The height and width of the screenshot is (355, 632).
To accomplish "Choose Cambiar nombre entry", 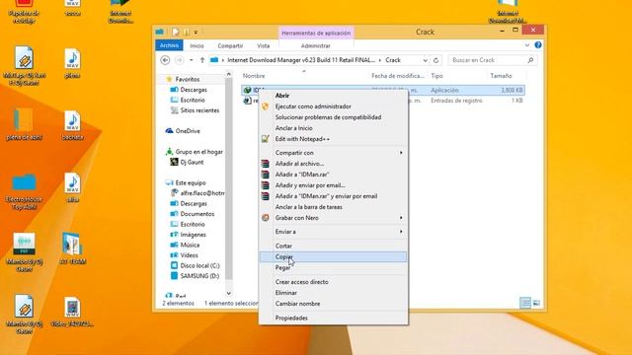I will (333, 304).
